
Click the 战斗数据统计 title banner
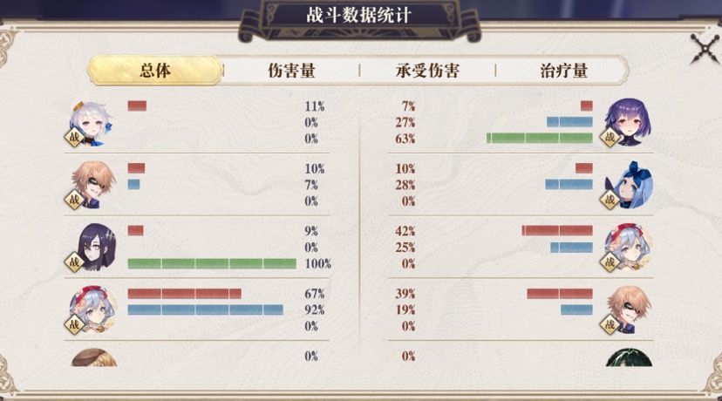point(358,17)
